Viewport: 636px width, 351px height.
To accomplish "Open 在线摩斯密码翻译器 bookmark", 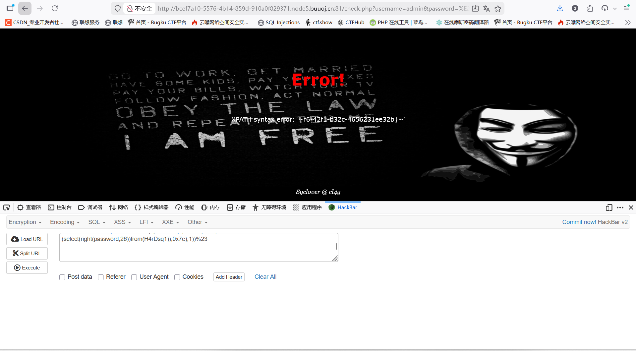I will 462,22.
